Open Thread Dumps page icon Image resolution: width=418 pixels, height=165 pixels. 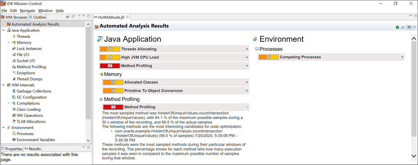[14, 79]
